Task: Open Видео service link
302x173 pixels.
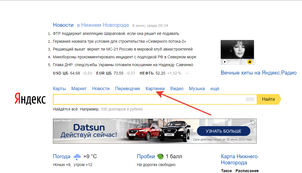Action: [177, 88]
